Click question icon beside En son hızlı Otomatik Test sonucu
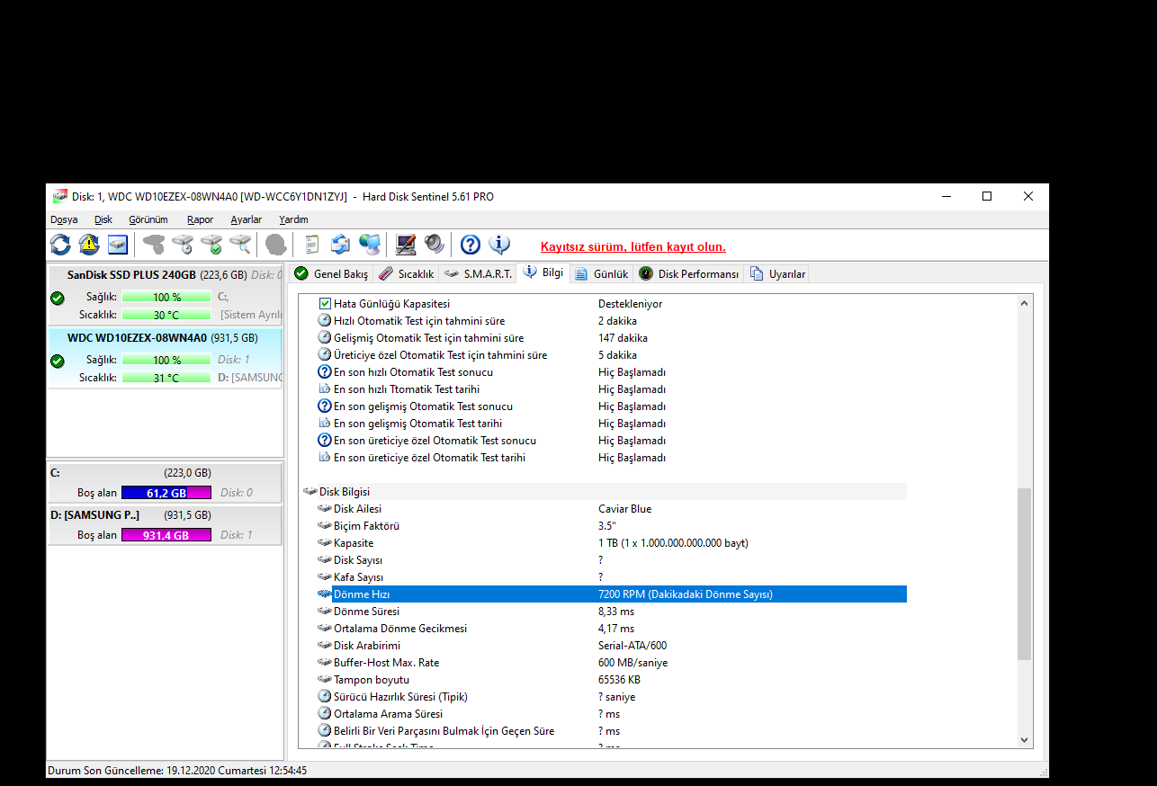 coord(325,372)
